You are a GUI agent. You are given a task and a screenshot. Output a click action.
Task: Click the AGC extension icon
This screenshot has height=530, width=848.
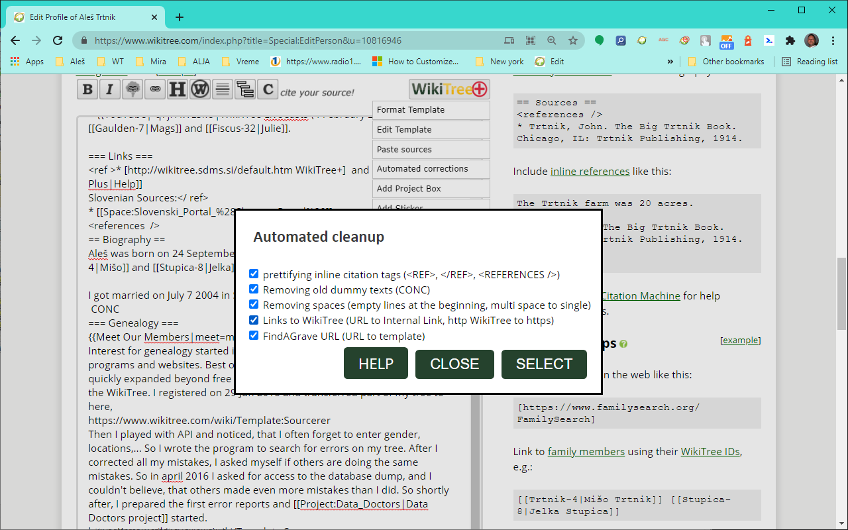coord(663,40)
